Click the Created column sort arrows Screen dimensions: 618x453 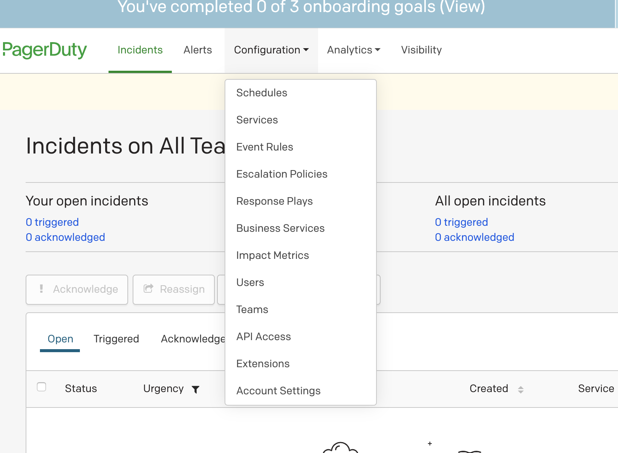click(520, 389)
